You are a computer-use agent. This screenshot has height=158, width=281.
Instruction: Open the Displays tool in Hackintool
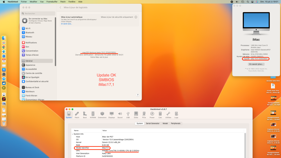pyautogui.click(x=112, y=115)
